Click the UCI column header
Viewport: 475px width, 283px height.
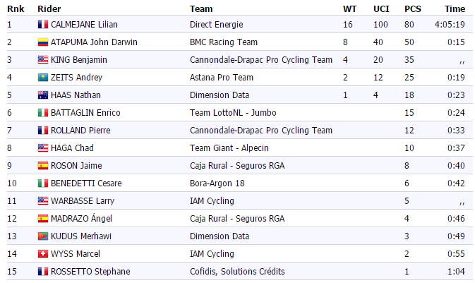click(x=381, y=9)
